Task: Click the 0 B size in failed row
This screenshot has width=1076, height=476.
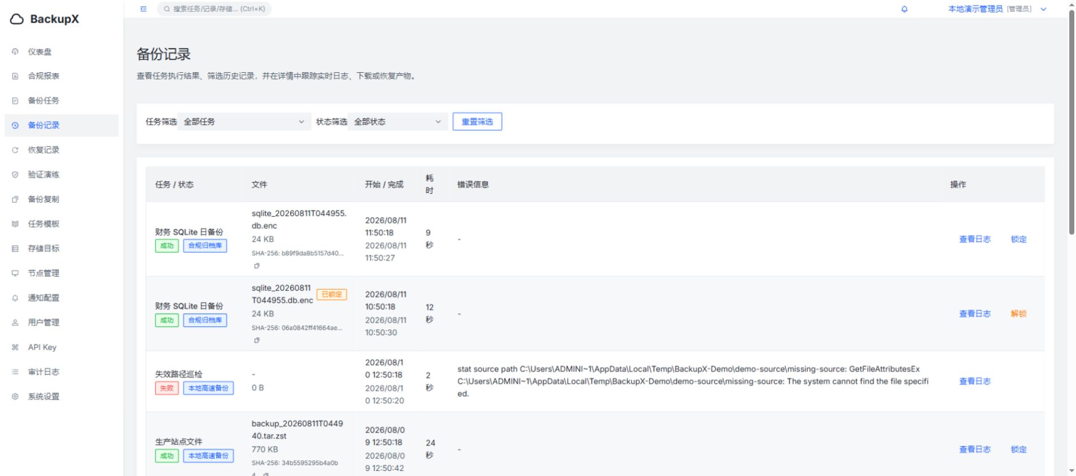Action: (x=258, y=388)
